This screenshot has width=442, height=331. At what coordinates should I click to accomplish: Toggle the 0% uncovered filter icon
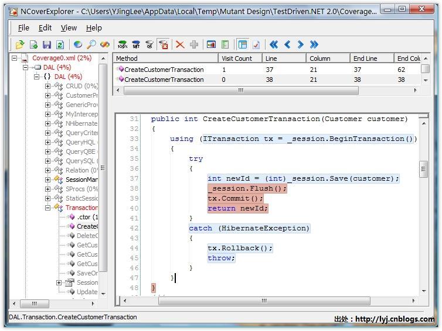pyautogui.click(x=149, y=44)
